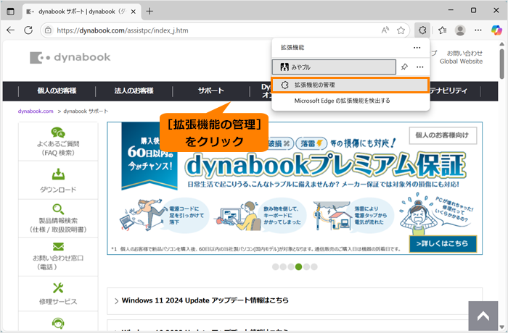This screenshot has height=333, width=508.
Task: Open extensions panel more options menu
Action: pyautogui.click(x=417, y=48)
